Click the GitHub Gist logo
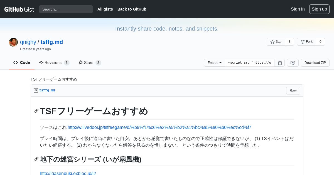This screenshot has height=175, width=334. (19, 9)
